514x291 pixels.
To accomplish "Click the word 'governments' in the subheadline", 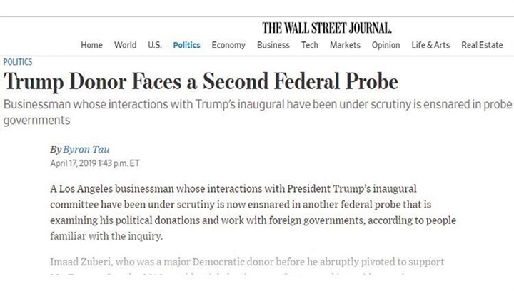I will tap(36, 120).
